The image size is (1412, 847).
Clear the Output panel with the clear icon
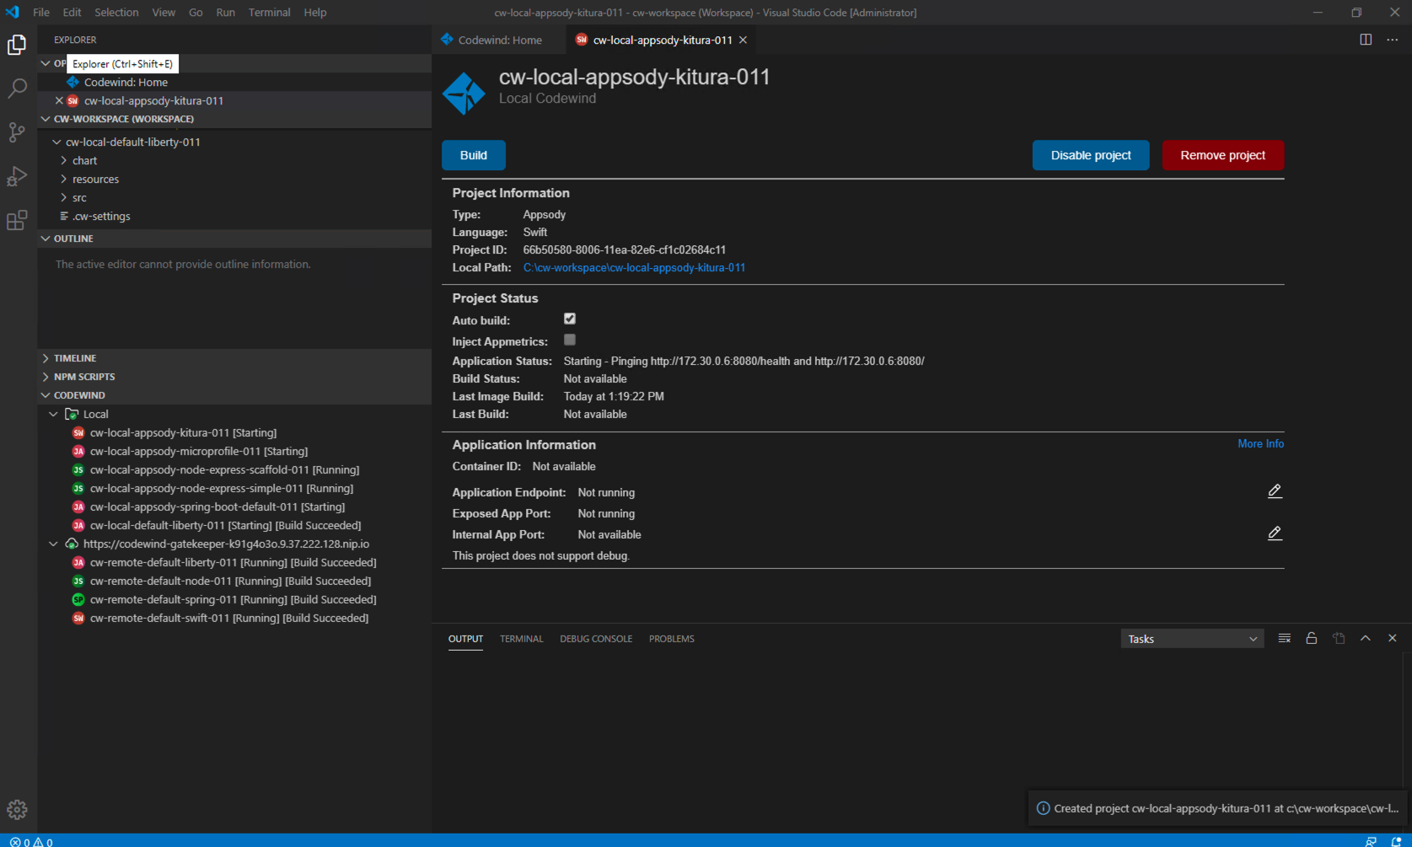(1284, 638)
